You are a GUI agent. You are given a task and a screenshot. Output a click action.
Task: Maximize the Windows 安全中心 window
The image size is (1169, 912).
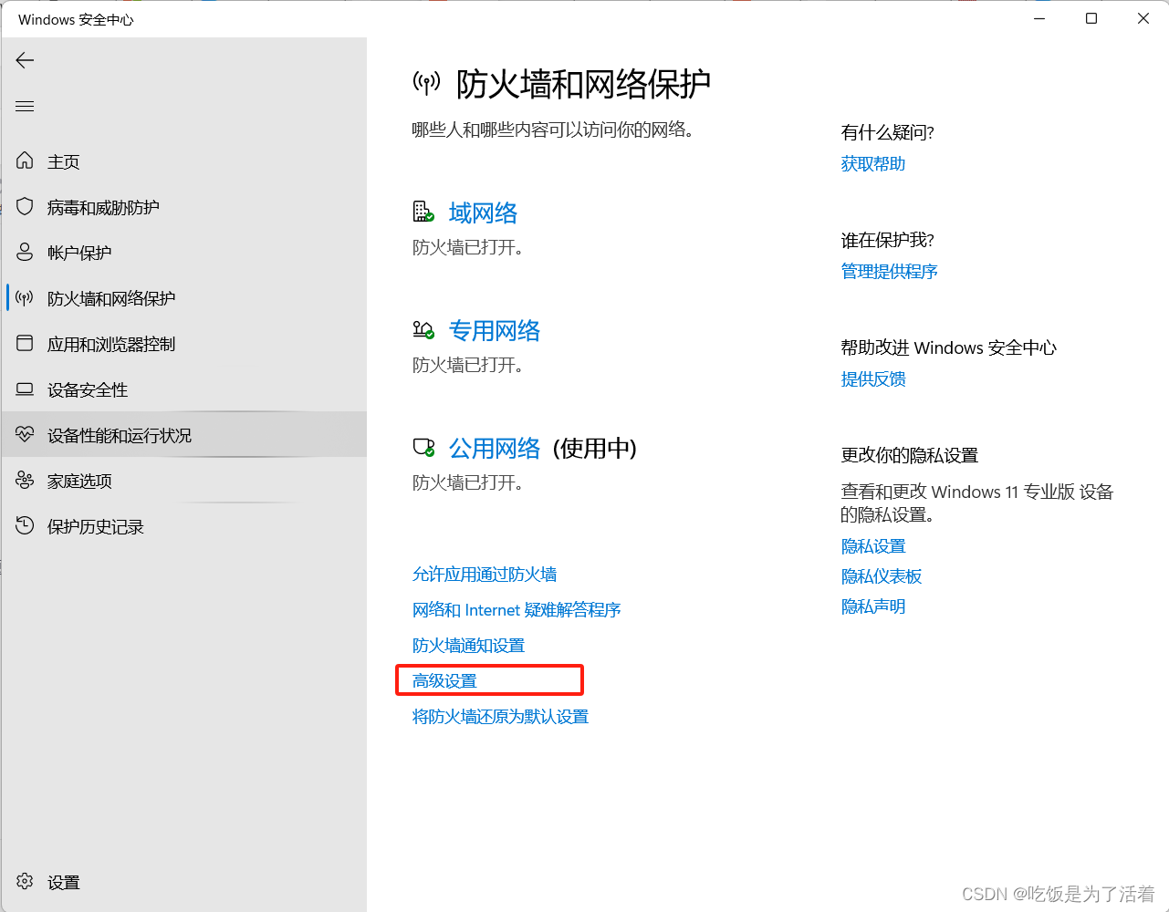(x=1091, y=18)
